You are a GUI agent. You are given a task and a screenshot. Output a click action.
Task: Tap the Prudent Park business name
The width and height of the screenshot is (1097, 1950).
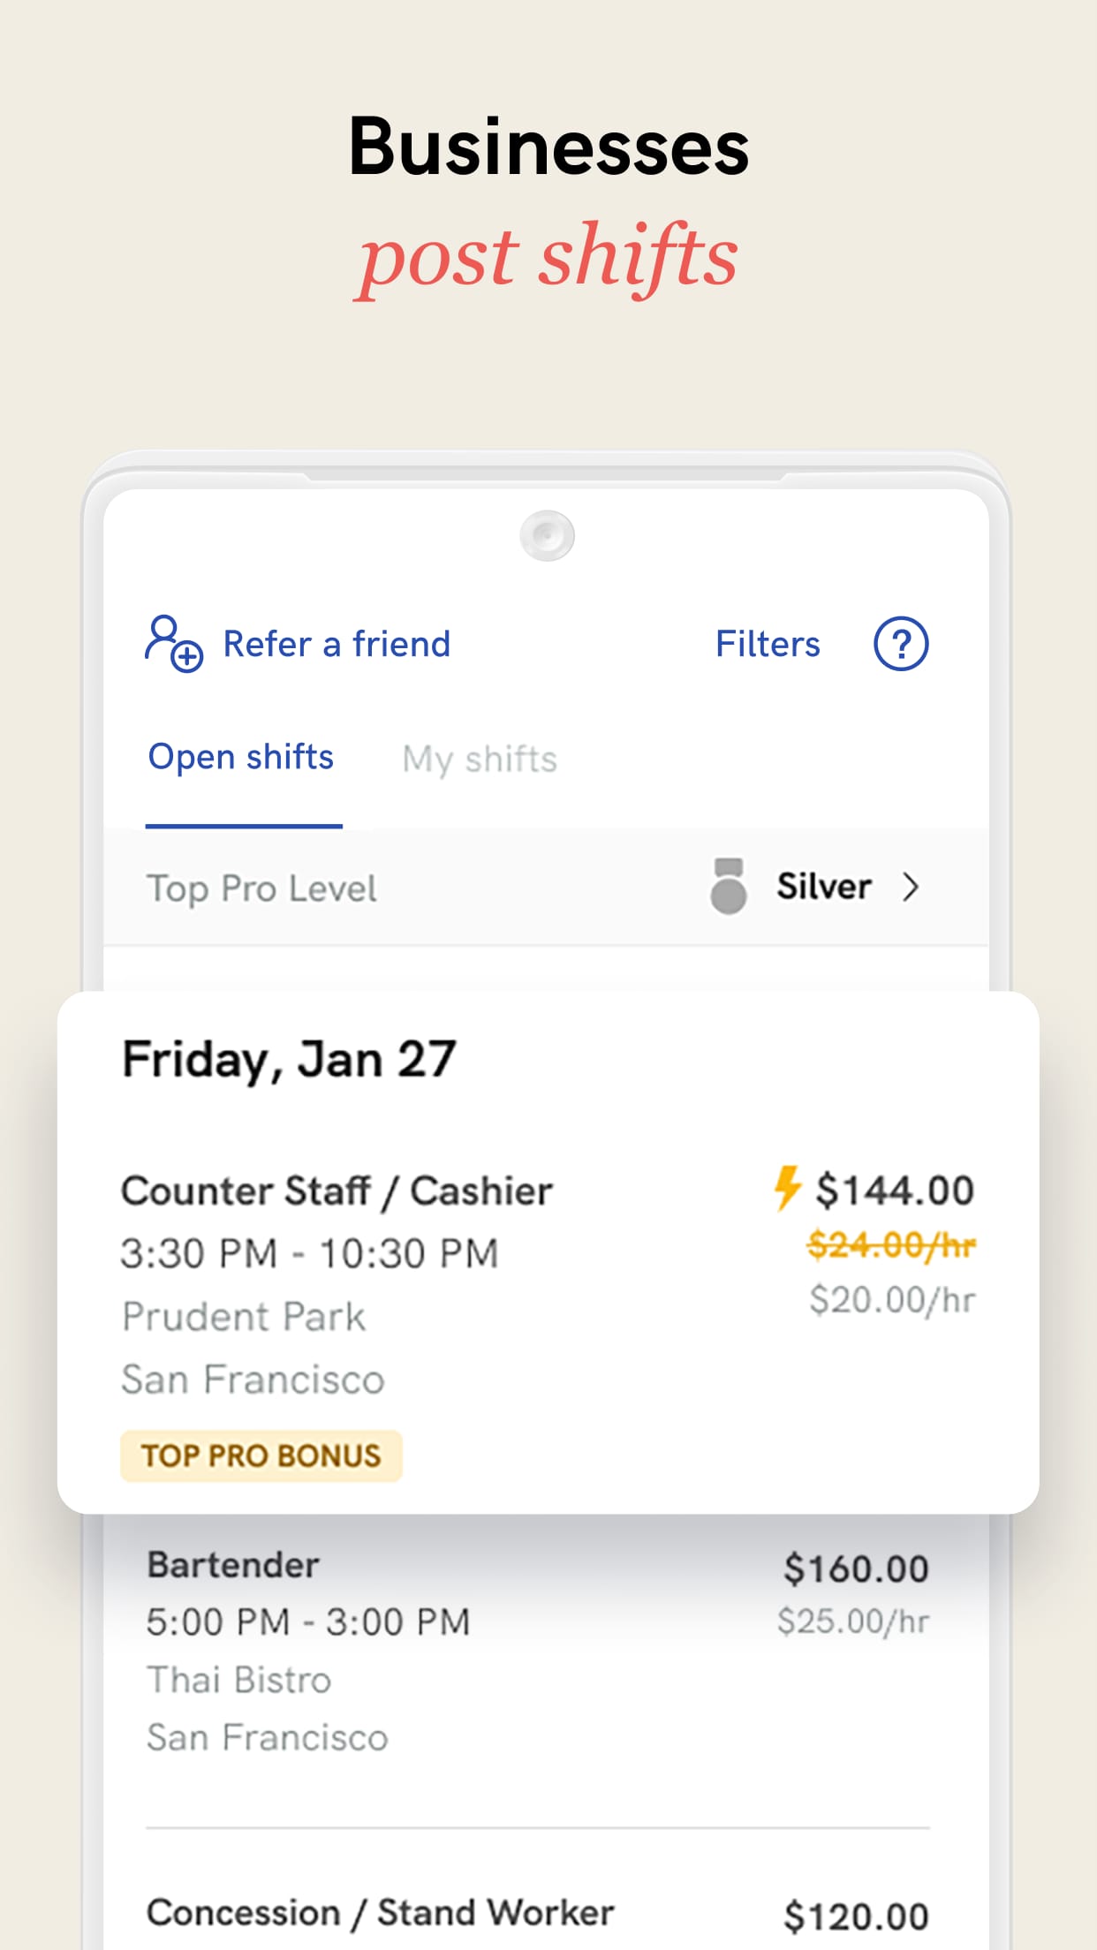pos(244,1317)
